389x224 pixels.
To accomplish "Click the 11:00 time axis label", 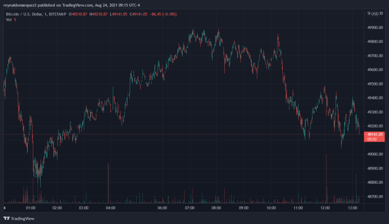I will coord(298,208).
